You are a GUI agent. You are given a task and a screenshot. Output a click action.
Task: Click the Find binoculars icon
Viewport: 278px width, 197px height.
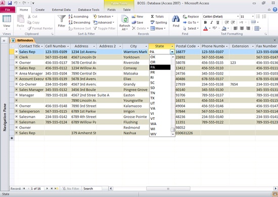coord(176,19)
